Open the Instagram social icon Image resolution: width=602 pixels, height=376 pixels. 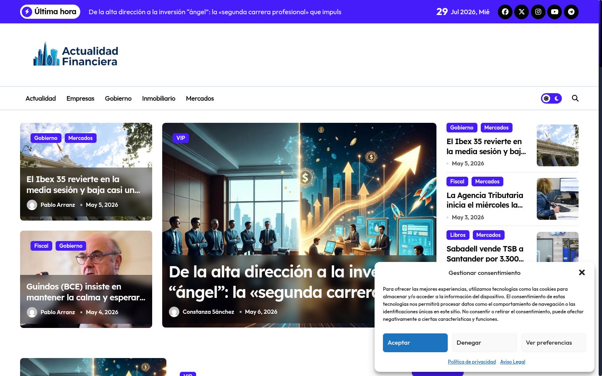coord(538,12)
